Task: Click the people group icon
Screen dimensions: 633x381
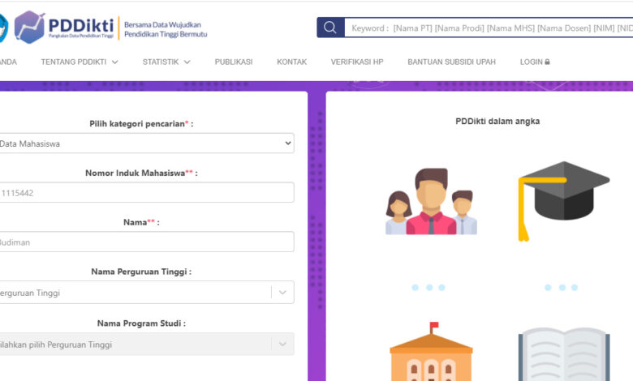Action: [x=431, y=201]
